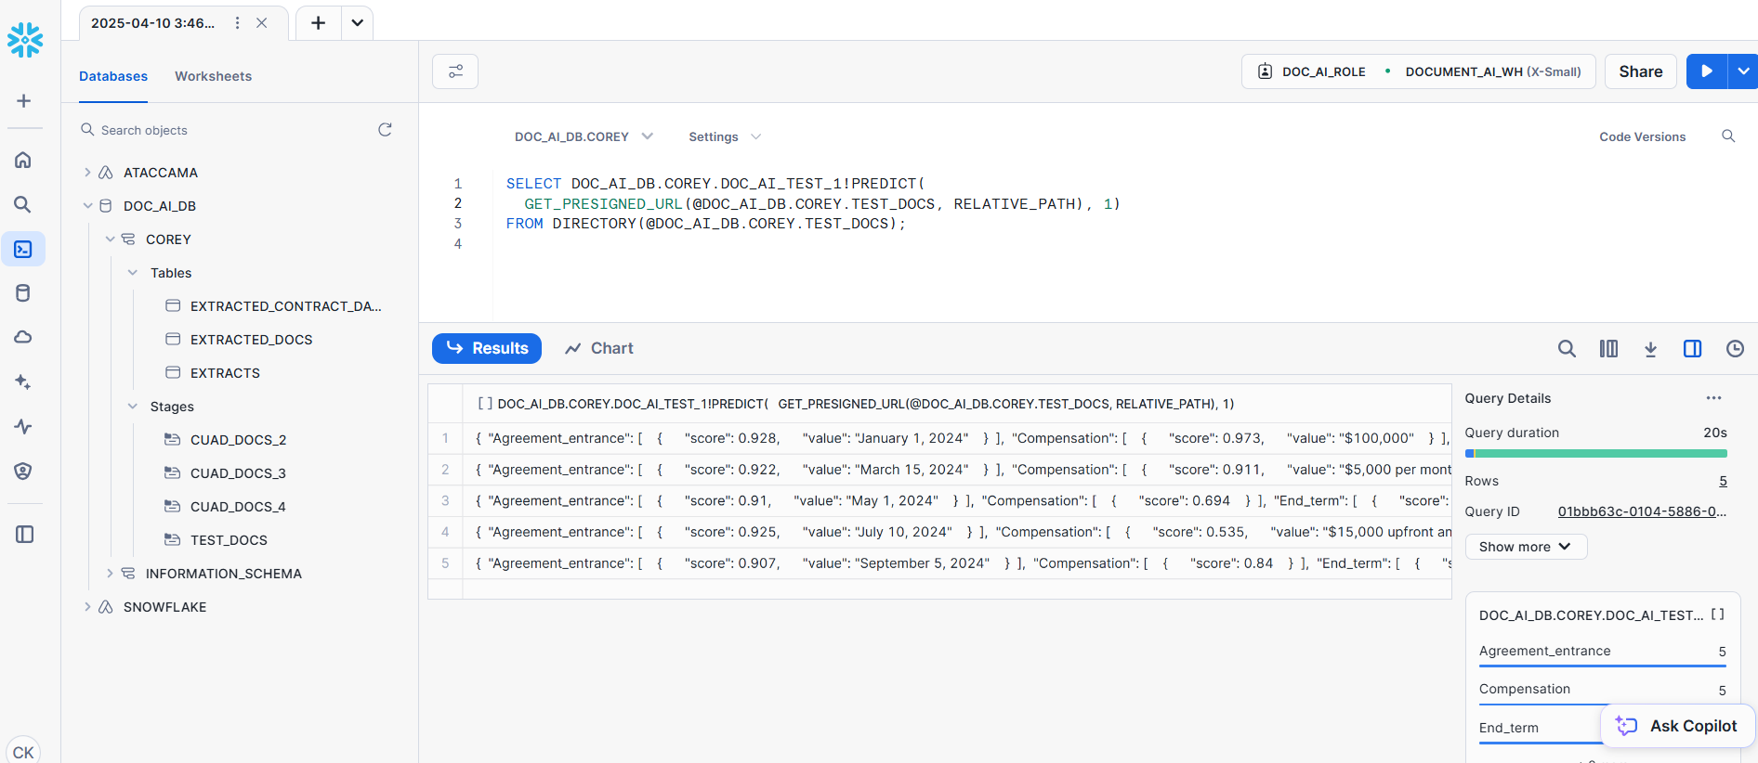Open the Monitoring activity sidebar icon
The image size is (1758, 763).
coord(23,426)
